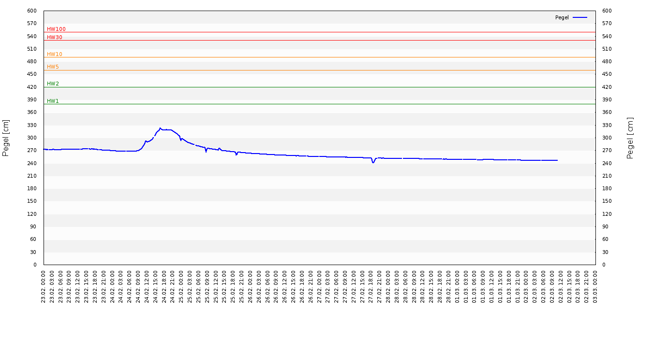Click the HW100 flood level label
Viewport: 653px width, 338px height.
click(x=56, y=29)
